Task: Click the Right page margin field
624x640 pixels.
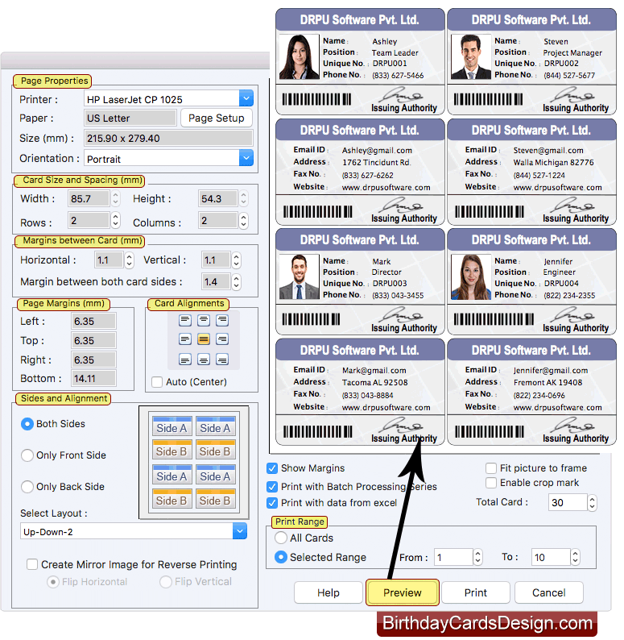Action: coord(93,360)
